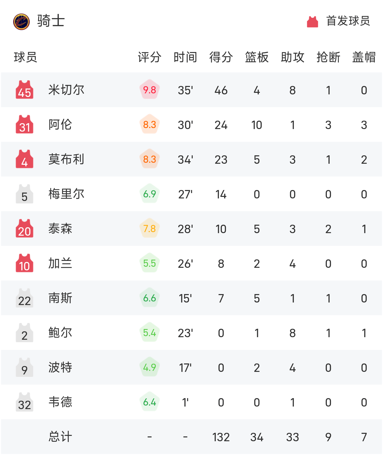
Task: Click the 篮板 column header
Action: tap(257, 57)
